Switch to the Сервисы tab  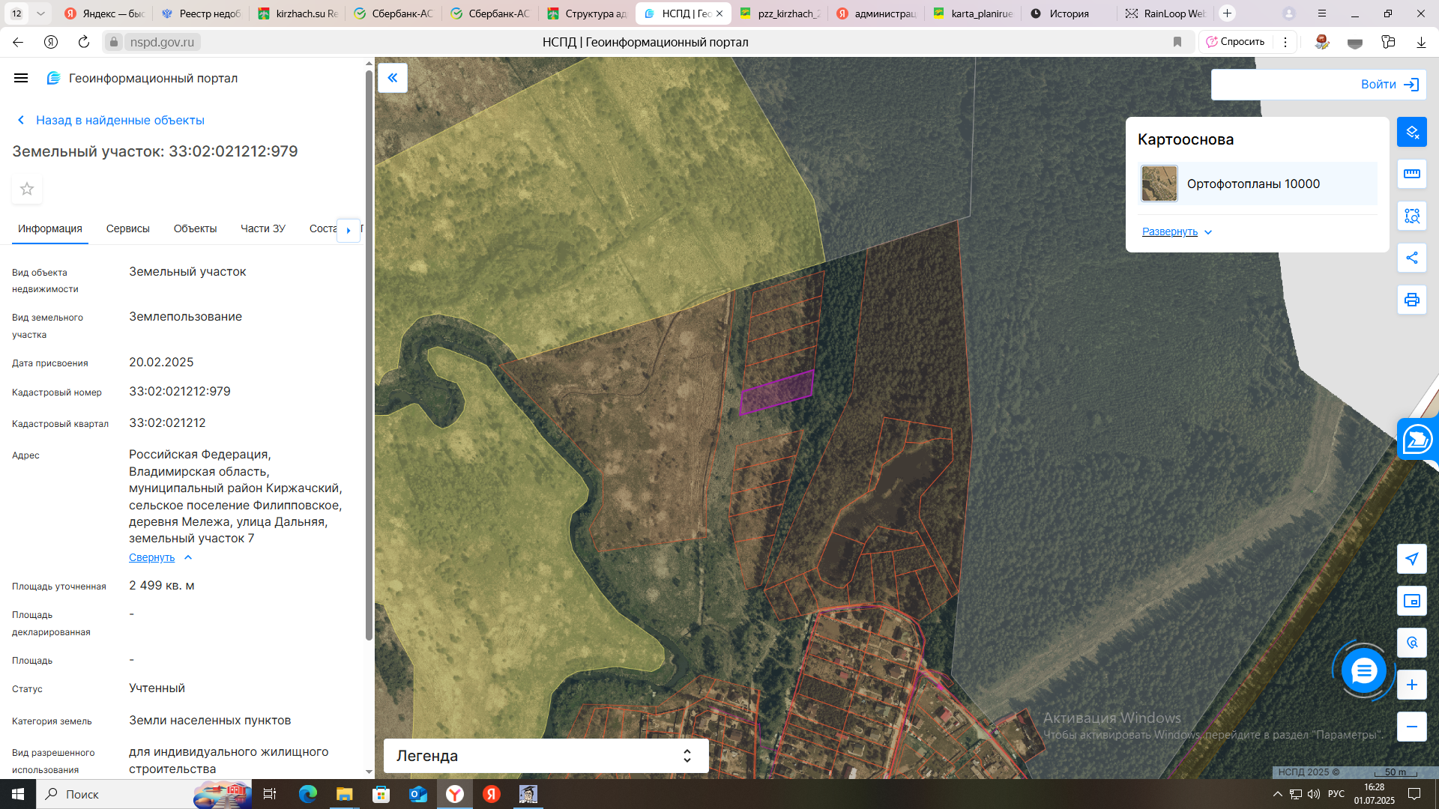point(127,228)
